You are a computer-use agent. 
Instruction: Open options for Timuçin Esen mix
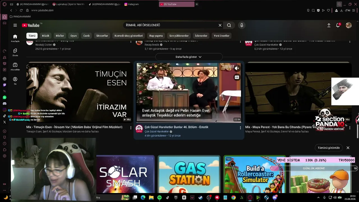tap(131, 128)
